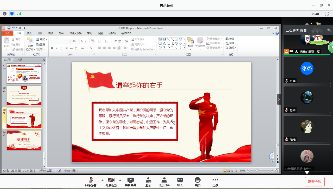Open the Layout (版式) dropdown
333x189 pixels.
42,39
